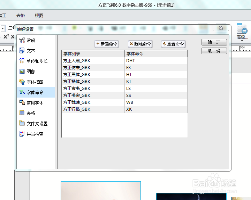Click the dark moon image on the page
Screen dimensions: 251x200
[191, 197]
